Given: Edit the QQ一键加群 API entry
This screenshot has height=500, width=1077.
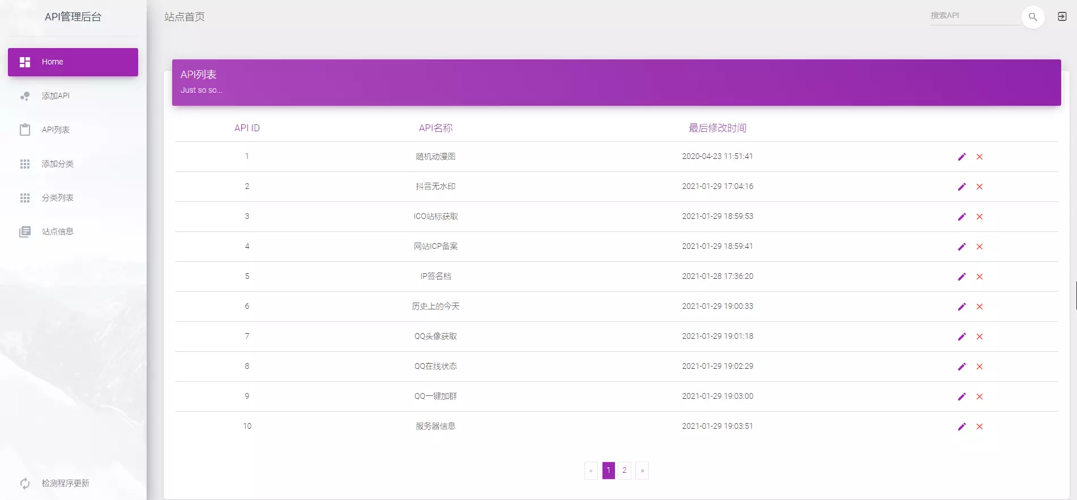Looking at the screenshot, I should click(961, 396).
